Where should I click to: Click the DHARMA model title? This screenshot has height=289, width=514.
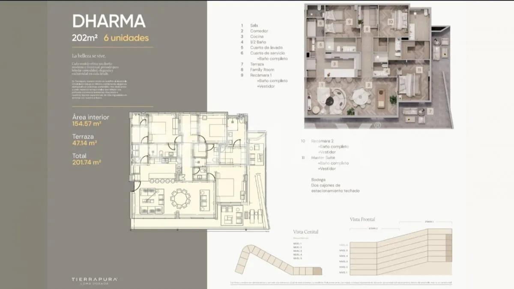click(109, 21)
